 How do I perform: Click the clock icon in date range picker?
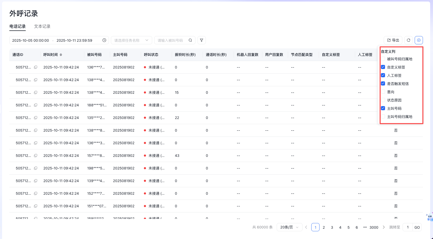104,40
